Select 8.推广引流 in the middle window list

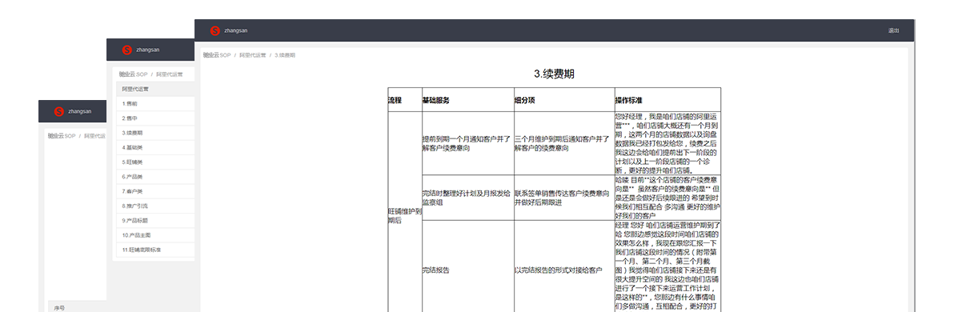click(155, 206)
